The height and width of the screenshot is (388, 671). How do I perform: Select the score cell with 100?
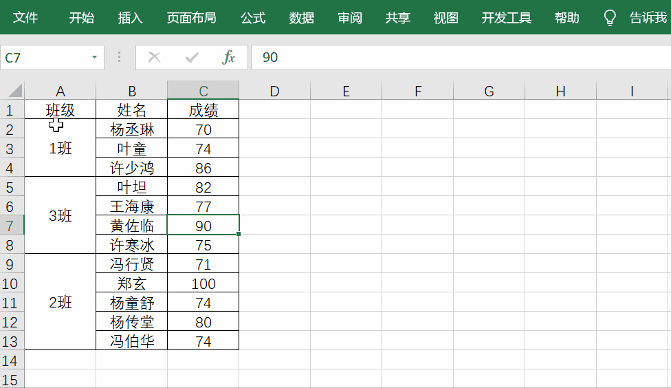click(203, 283)
